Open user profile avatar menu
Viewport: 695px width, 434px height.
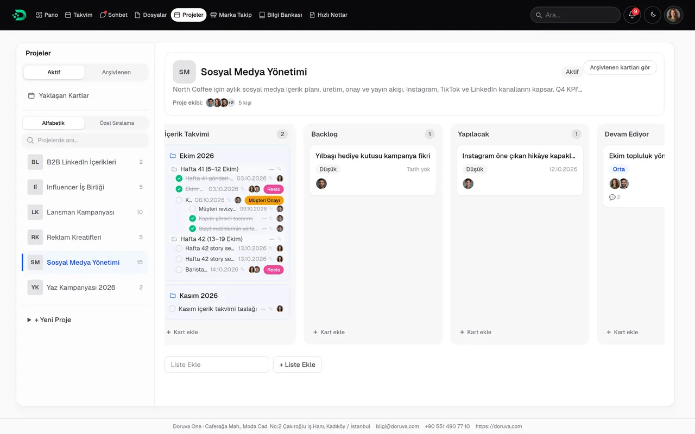point(674,15)
